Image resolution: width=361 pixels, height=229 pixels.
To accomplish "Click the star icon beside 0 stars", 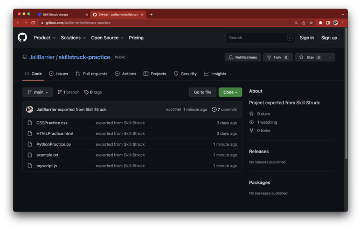I will click(252, 114).
